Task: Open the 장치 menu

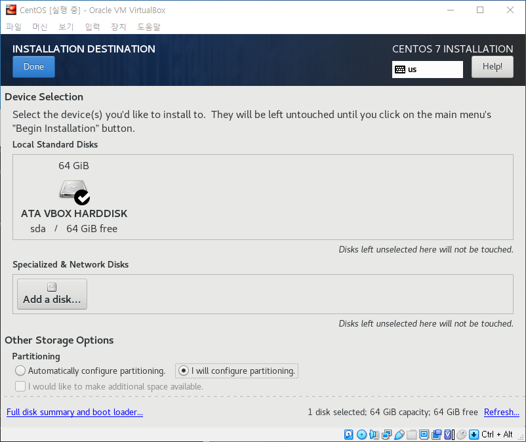Action: (x=119, y=27)
